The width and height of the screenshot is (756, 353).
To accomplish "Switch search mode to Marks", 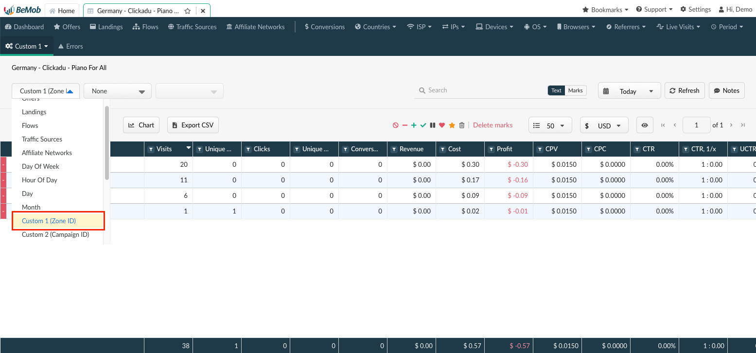I will (575, 90).
